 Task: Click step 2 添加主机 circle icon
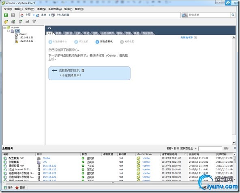pyautogui.click(x=76, y=42)
